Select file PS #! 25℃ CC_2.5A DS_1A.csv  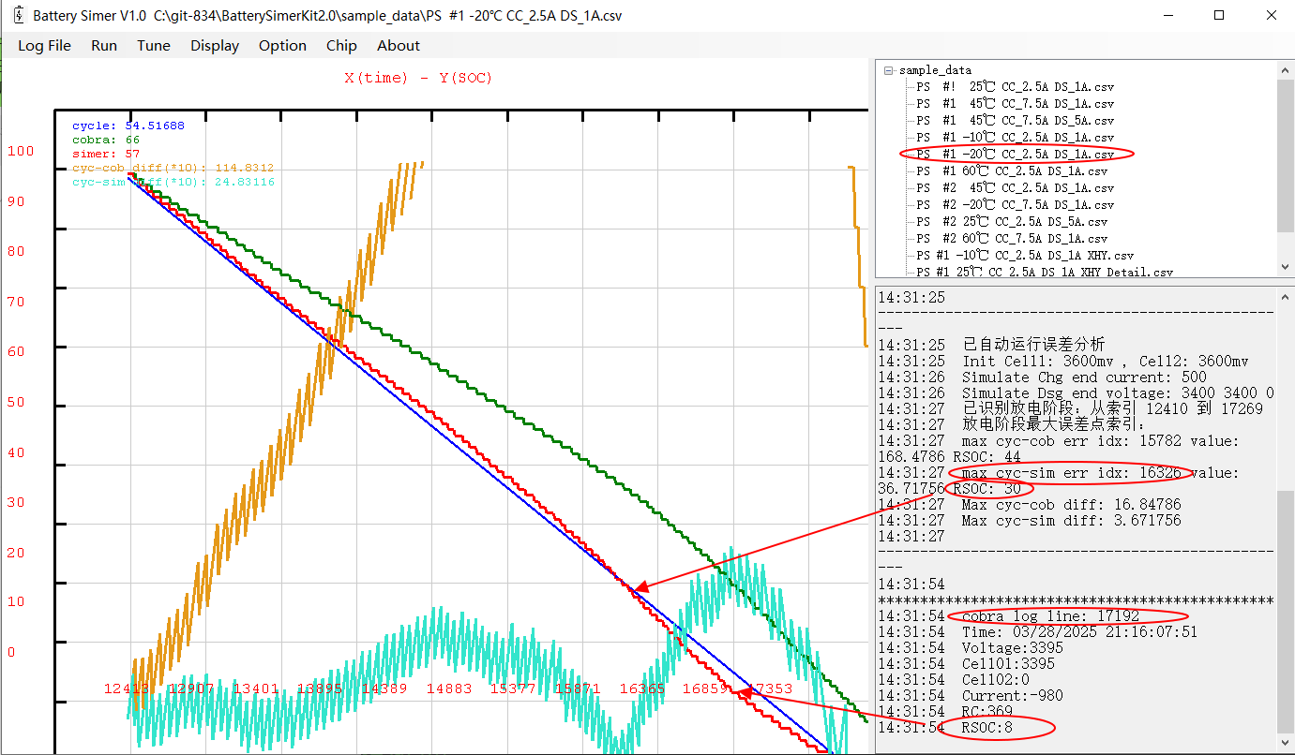coord(1015,87)
